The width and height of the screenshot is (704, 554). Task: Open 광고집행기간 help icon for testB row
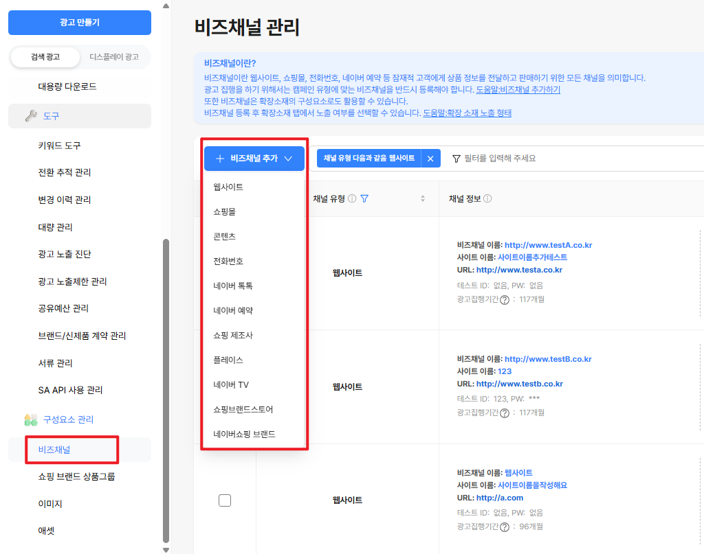505,413
